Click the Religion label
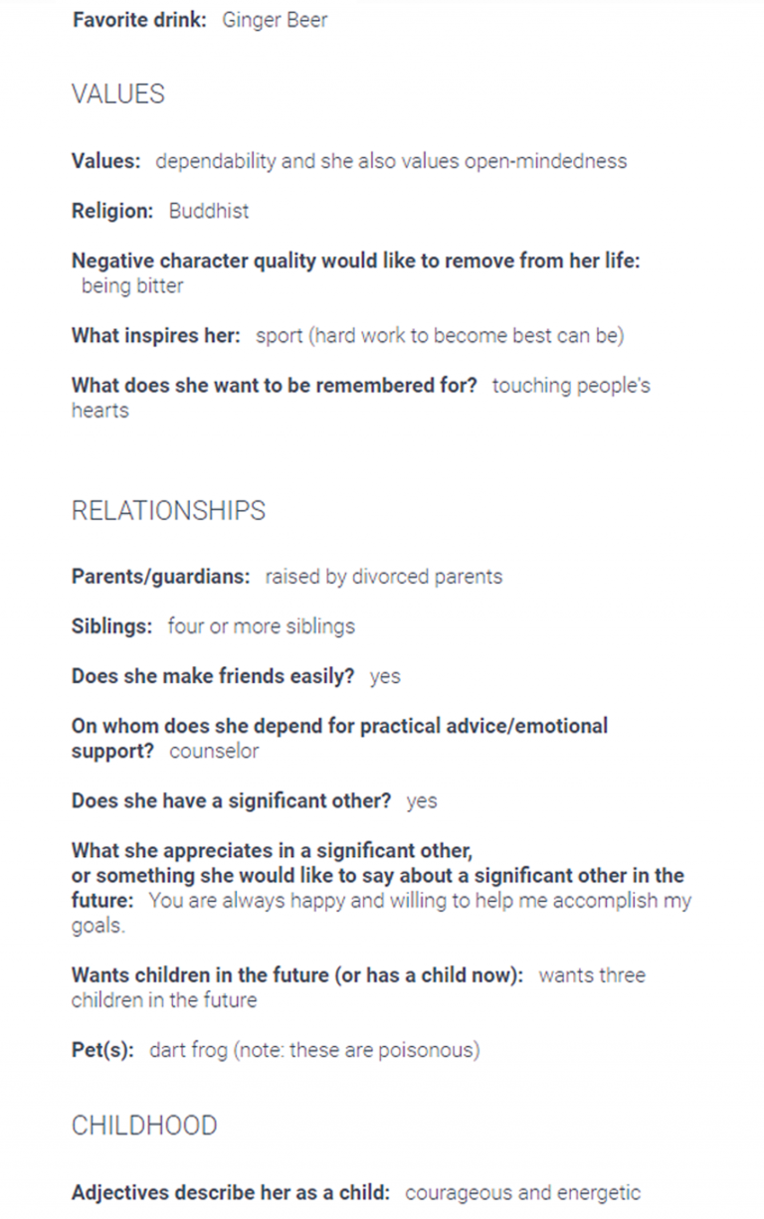 [x=112, y=211]
